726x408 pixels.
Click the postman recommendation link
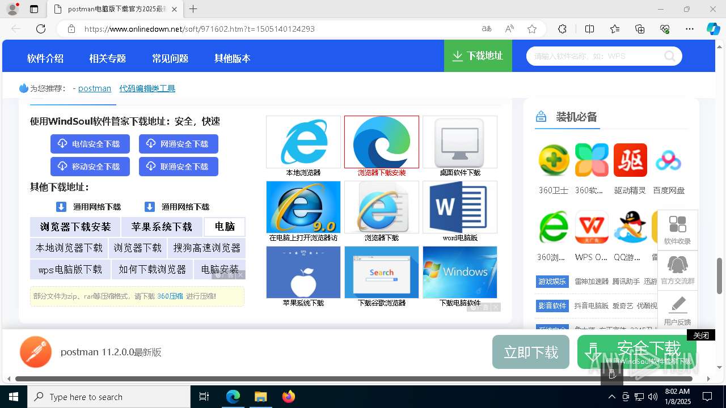(x=95, y=88)
